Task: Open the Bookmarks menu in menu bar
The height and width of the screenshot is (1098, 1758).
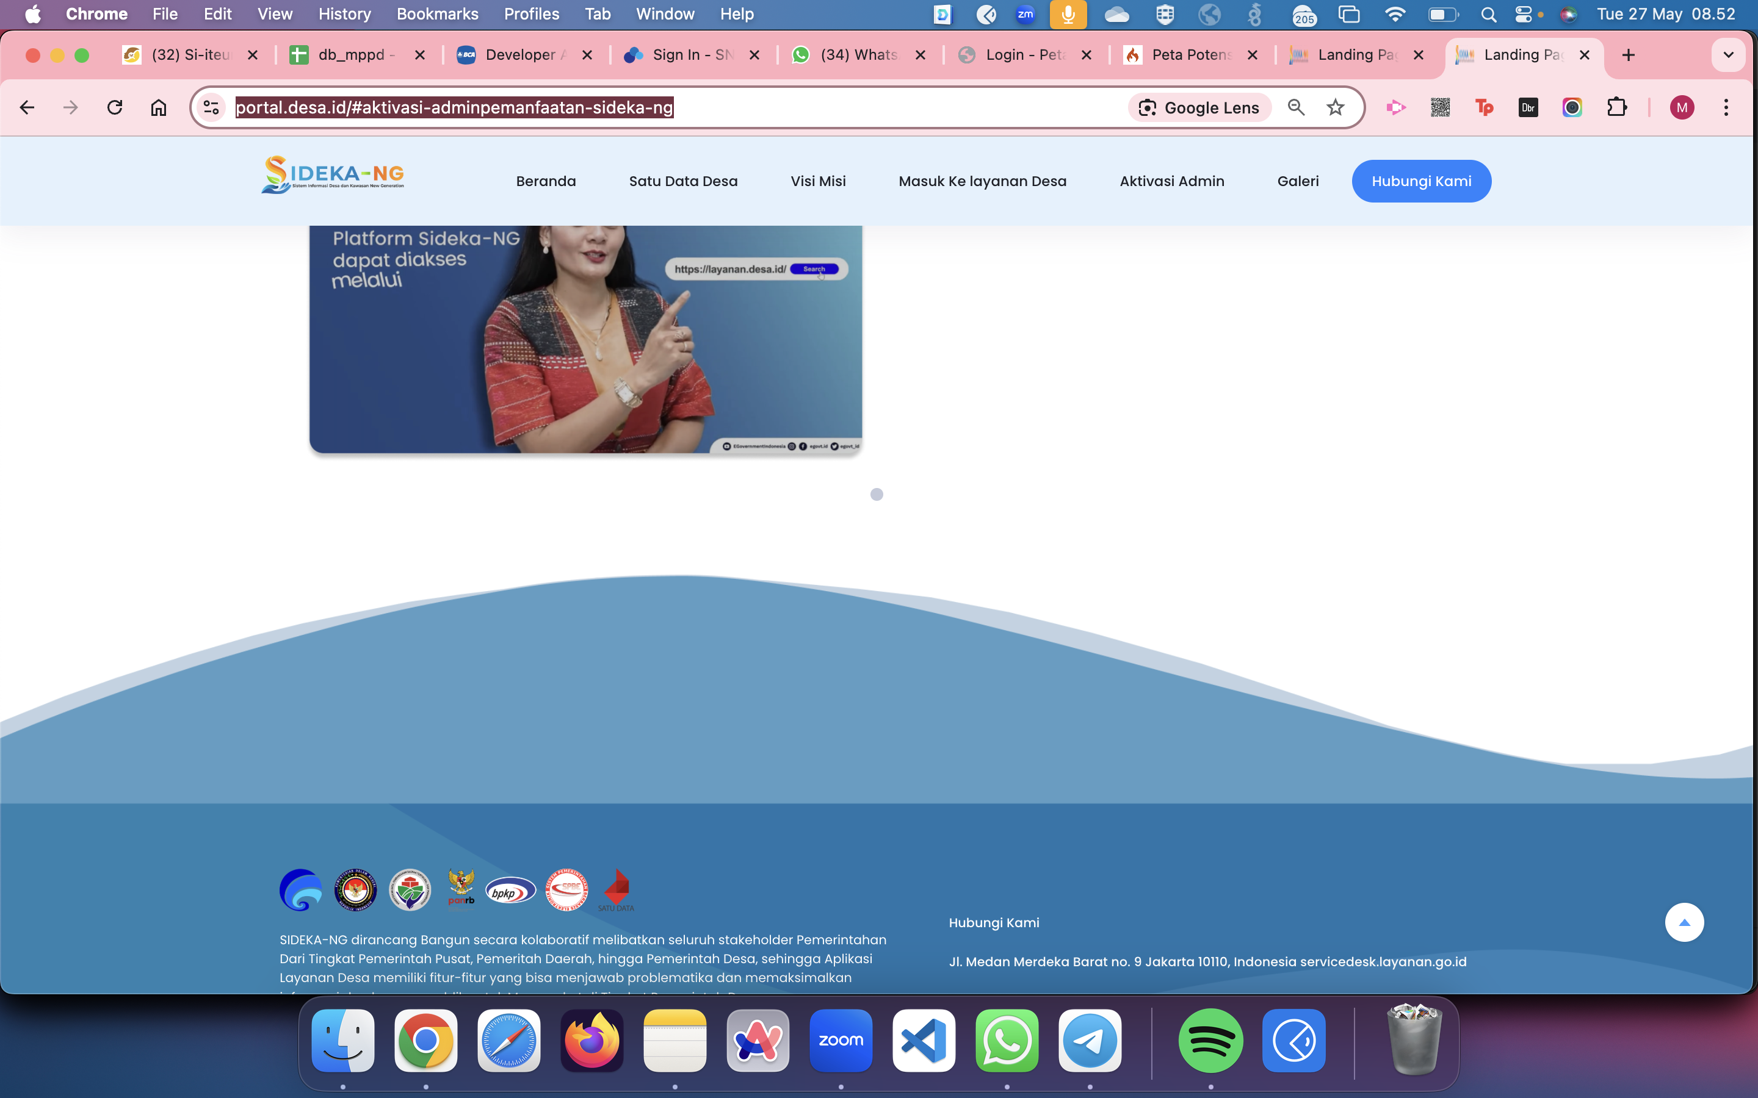Action: [x=437, y=14]
